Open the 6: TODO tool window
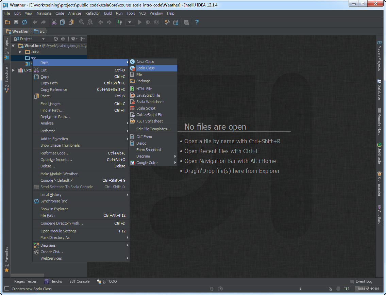 pos(107,281)
